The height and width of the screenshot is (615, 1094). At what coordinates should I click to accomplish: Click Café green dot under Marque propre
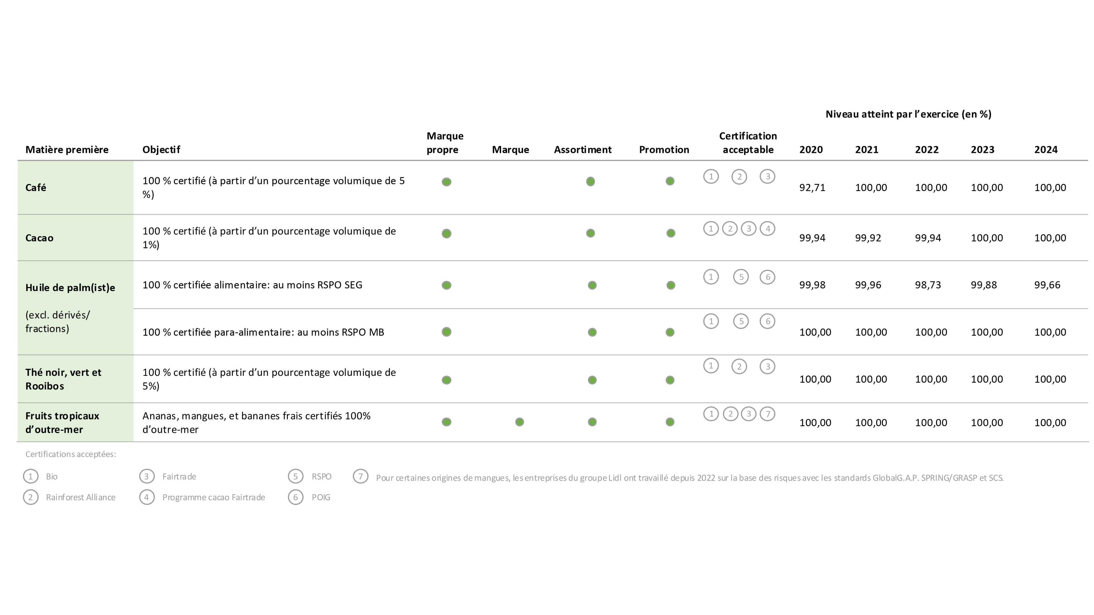(446, 182)
